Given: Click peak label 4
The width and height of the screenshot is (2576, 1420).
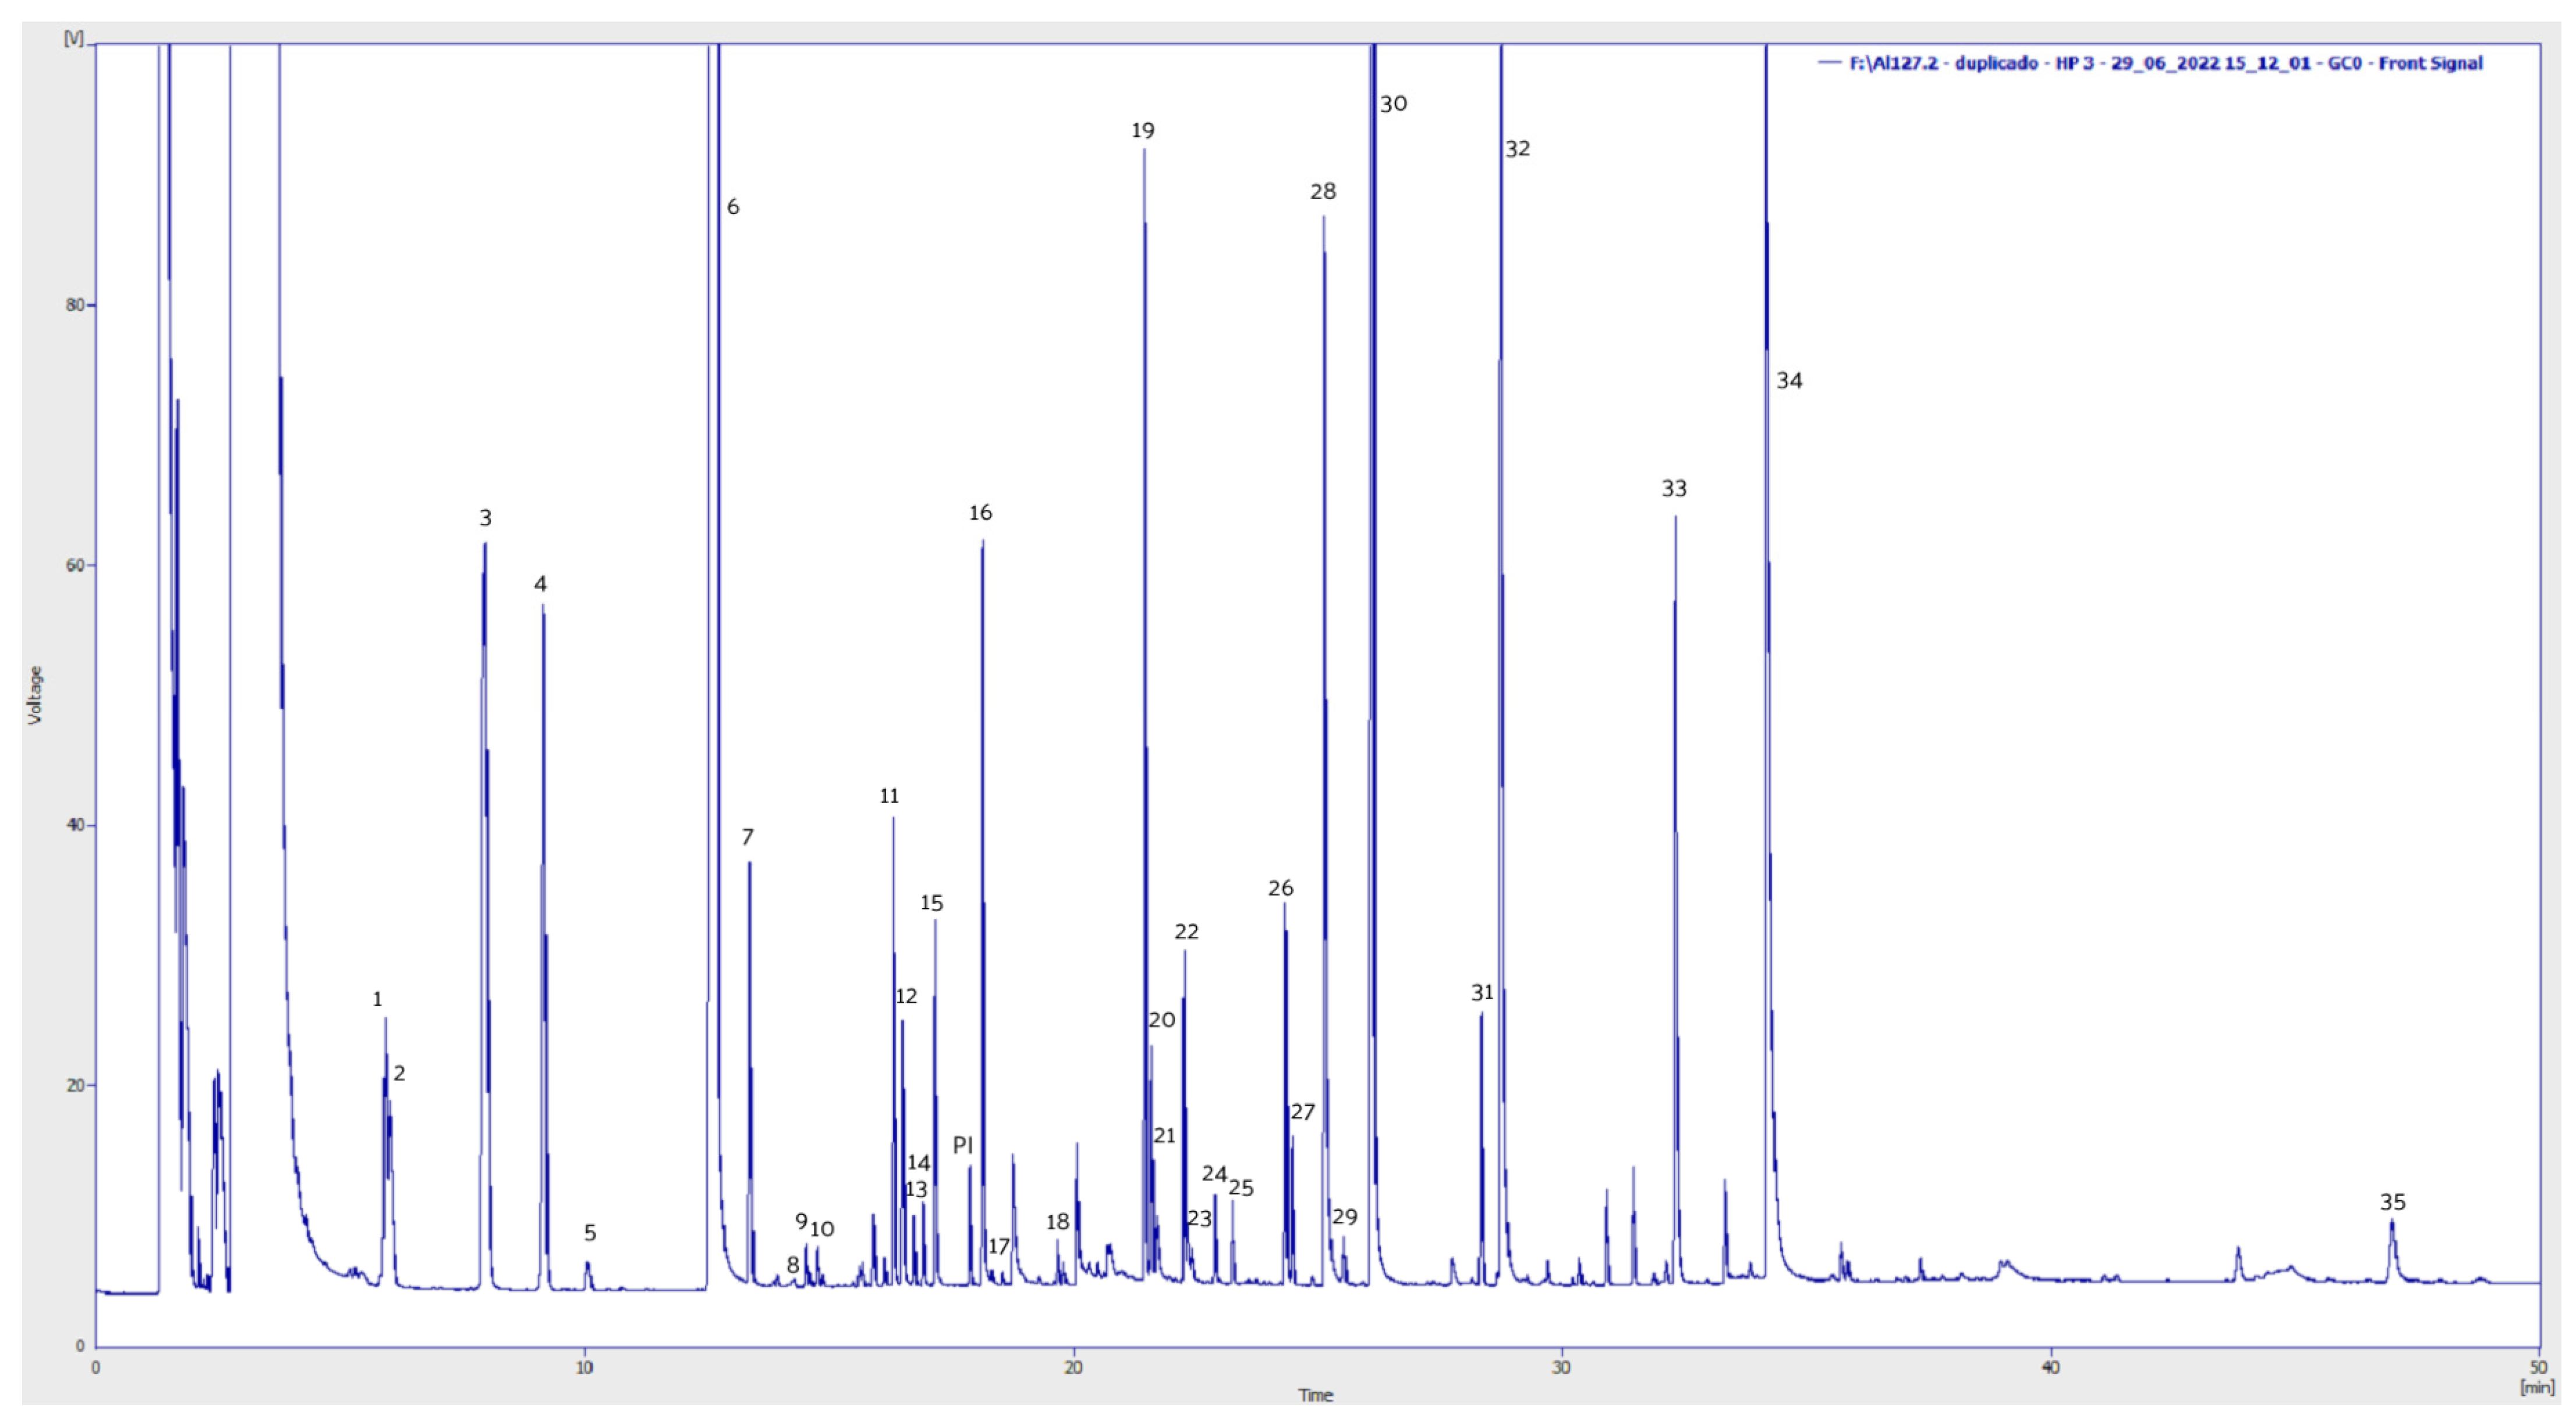Looking at the screenshot, I should pos(541,584).
